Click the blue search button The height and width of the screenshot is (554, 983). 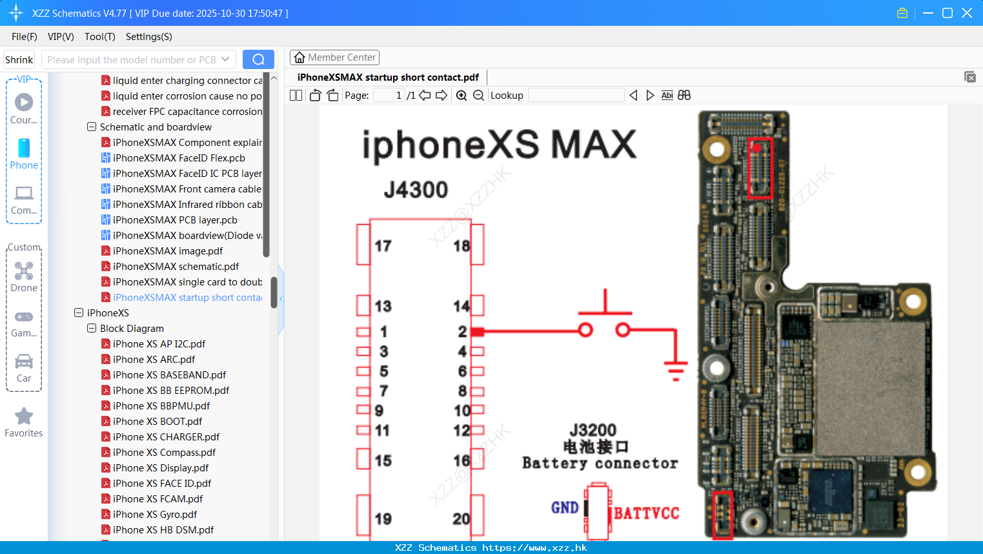point(258,59)
